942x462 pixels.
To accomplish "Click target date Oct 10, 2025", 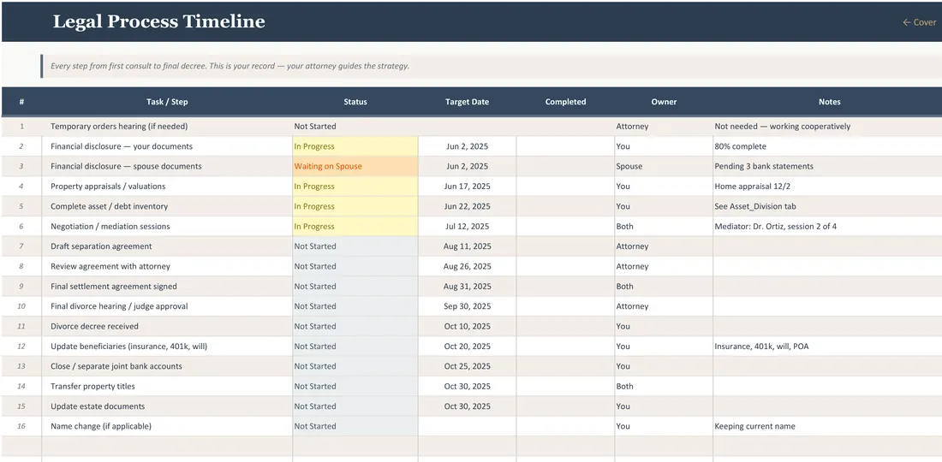I will click(467, 327).
